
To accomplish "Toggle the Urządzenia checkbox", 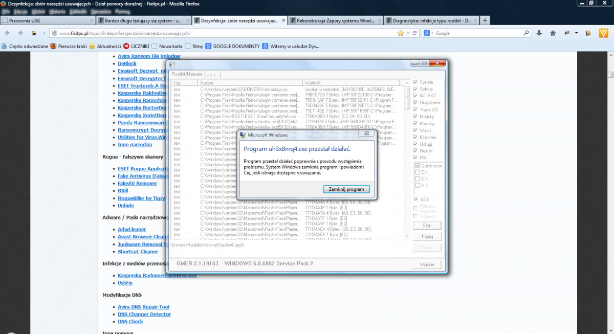I will tap(415, 103).
